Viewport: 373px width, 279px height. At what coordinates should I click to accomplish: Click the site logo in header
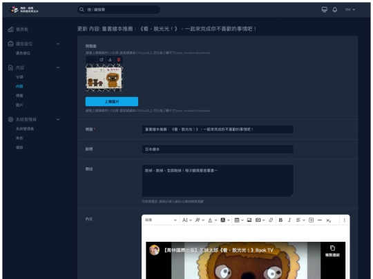[23, 10]
